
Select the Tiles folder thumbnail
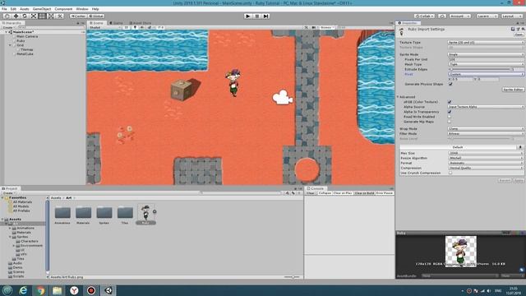click(x=125, y=212)
